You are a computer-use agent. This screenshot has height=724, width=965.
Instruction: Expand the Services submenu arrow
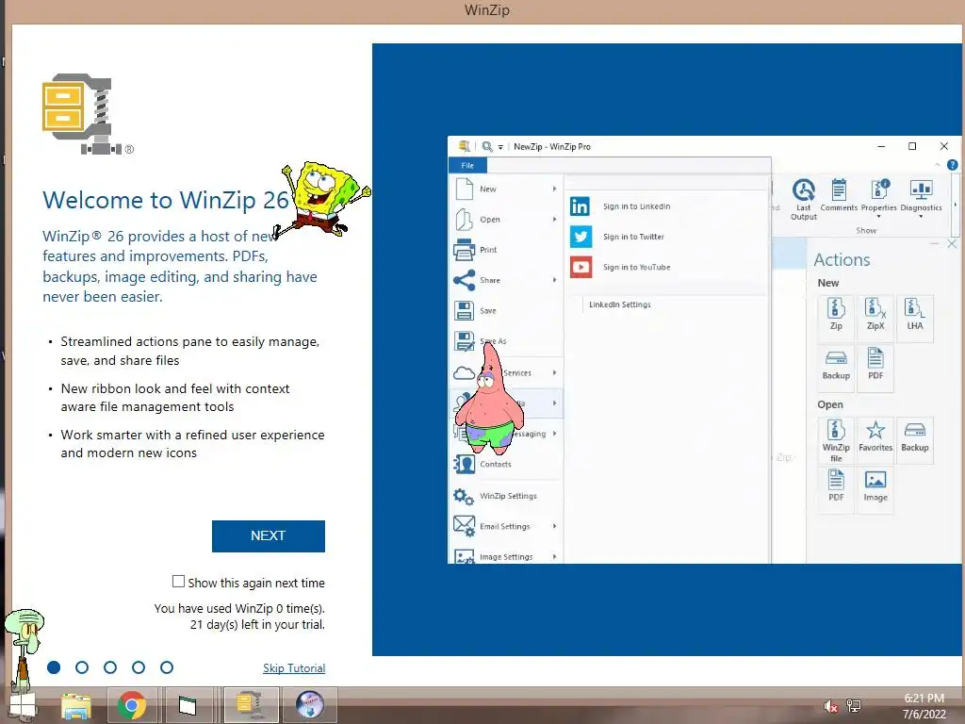[554, 372]
